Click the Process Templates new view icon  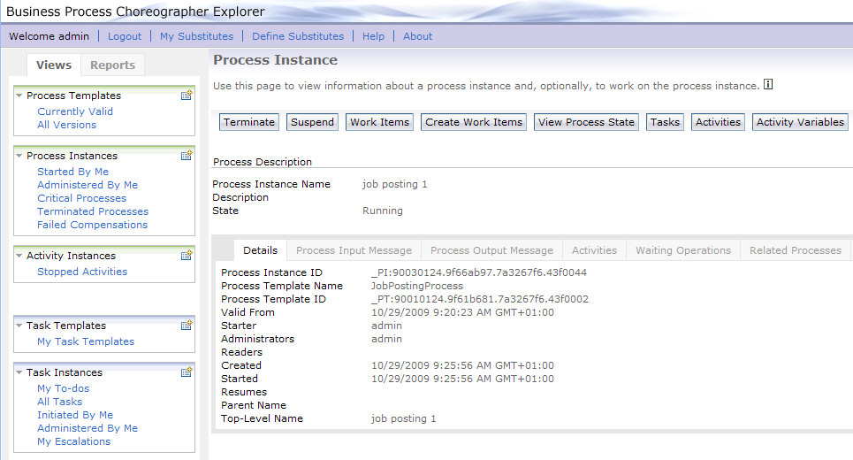(x=187, y=96)
